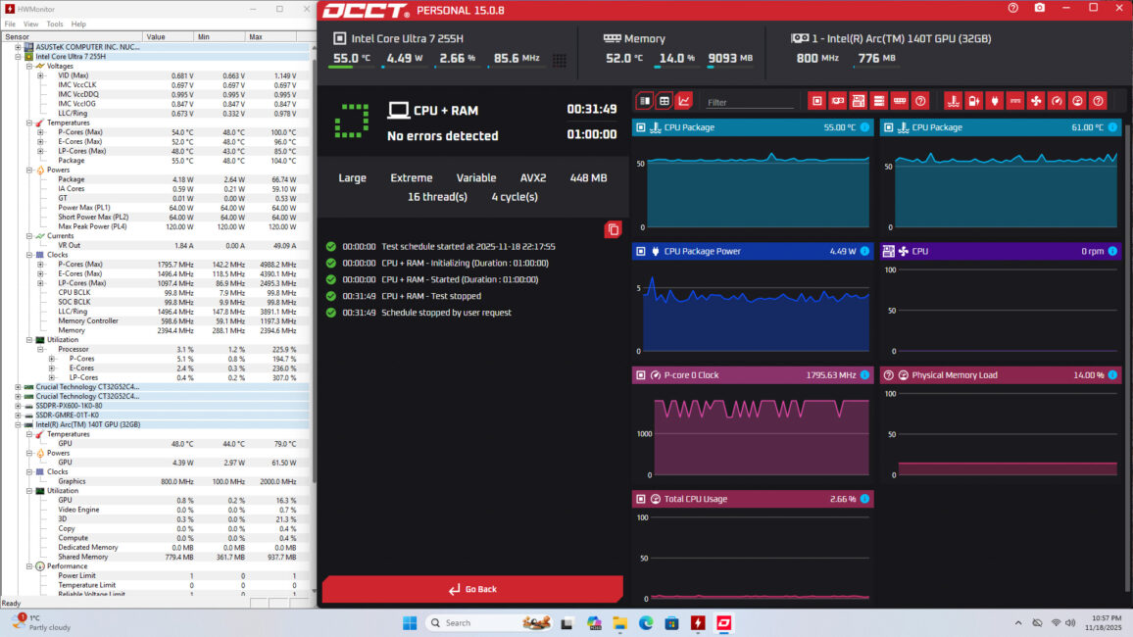Image resolution: width=1133 pixels, height=637 pixels.
Task: Open HWMonitor Help menu
Action: 78,24
